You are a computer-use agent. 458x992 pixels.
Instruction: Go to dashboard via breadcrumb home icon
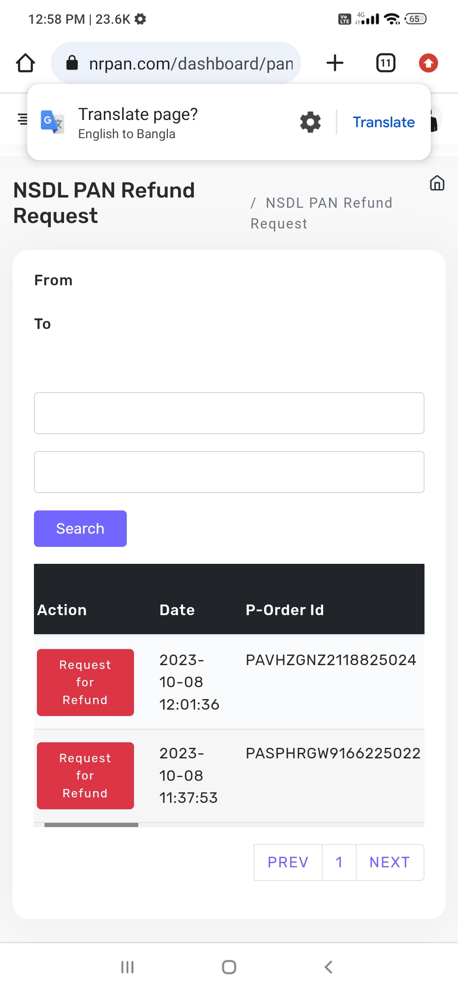(437, 183)
